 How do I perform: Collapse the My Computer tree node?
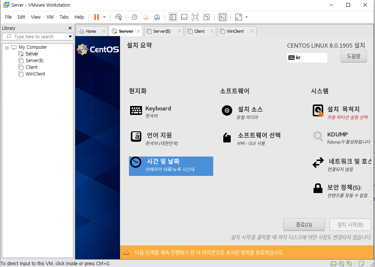coord(7,47)
